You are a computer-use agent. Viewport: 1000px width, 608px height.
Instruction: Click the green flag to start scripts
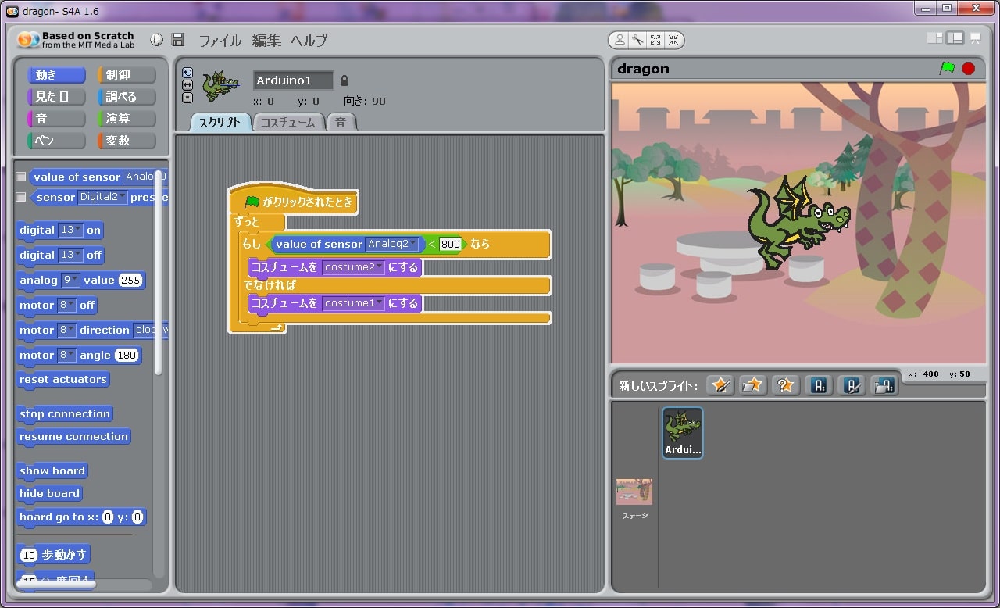[x=947, y=69]
